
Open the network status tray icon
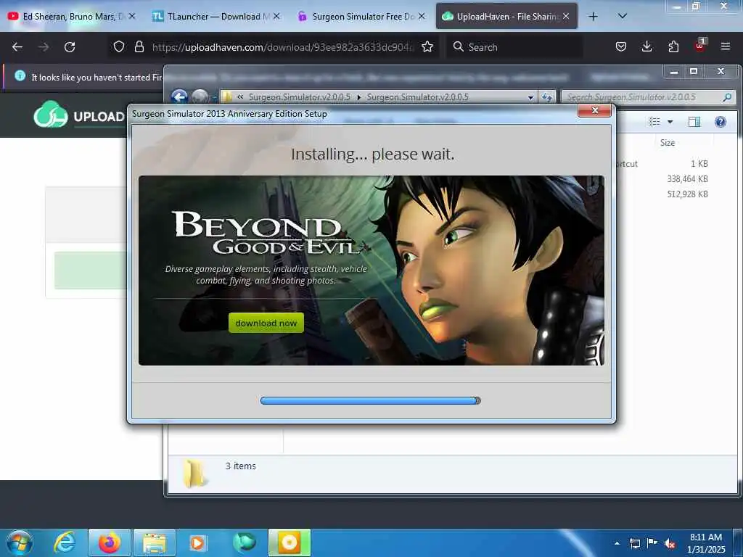tap(635, 543)
